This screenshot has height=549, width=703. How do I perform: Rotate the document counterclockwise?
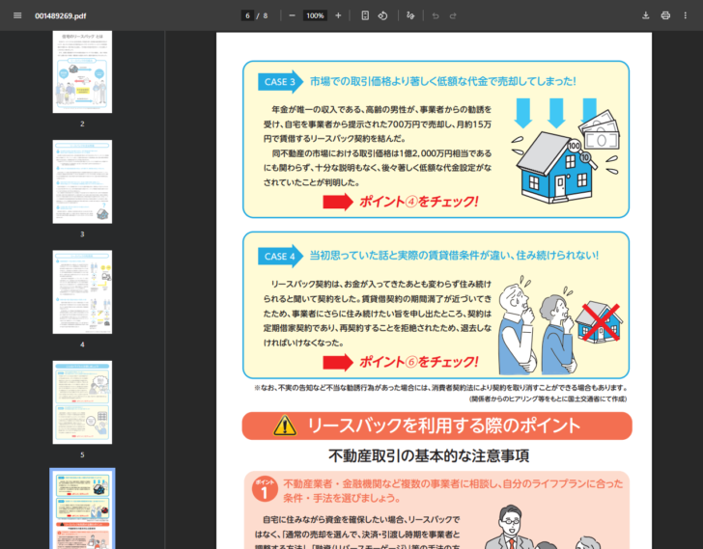click(x=382, y=15)
